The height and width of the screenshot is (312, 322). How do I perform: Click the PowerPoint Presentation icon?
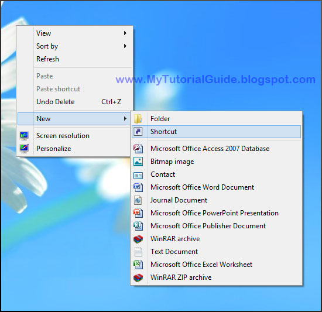138,213
